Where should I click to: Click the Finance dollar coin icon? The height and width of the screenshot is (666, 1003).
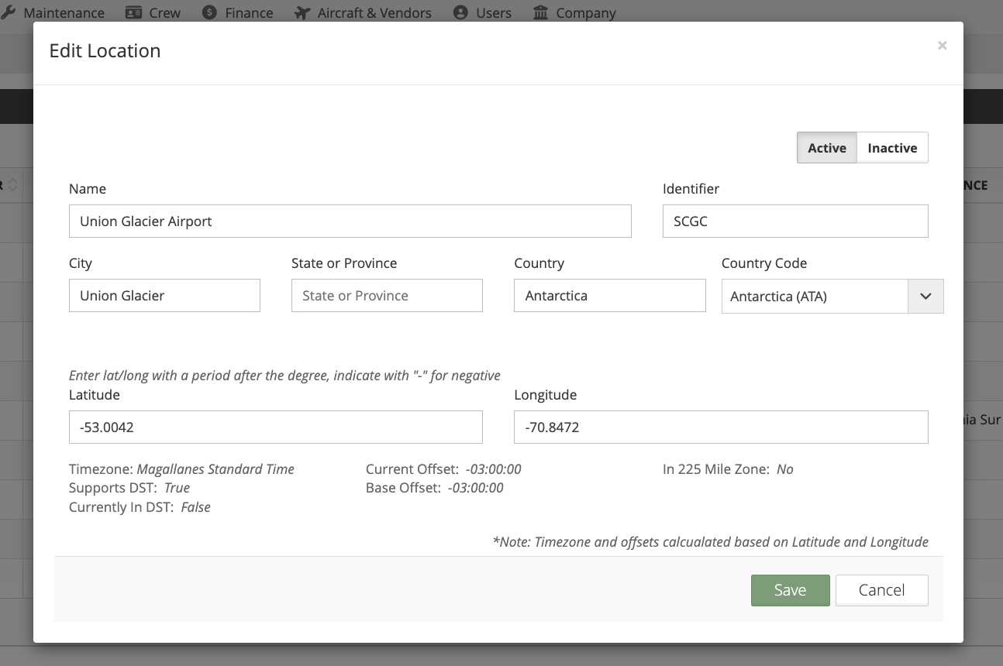click(x=209, y=12)
